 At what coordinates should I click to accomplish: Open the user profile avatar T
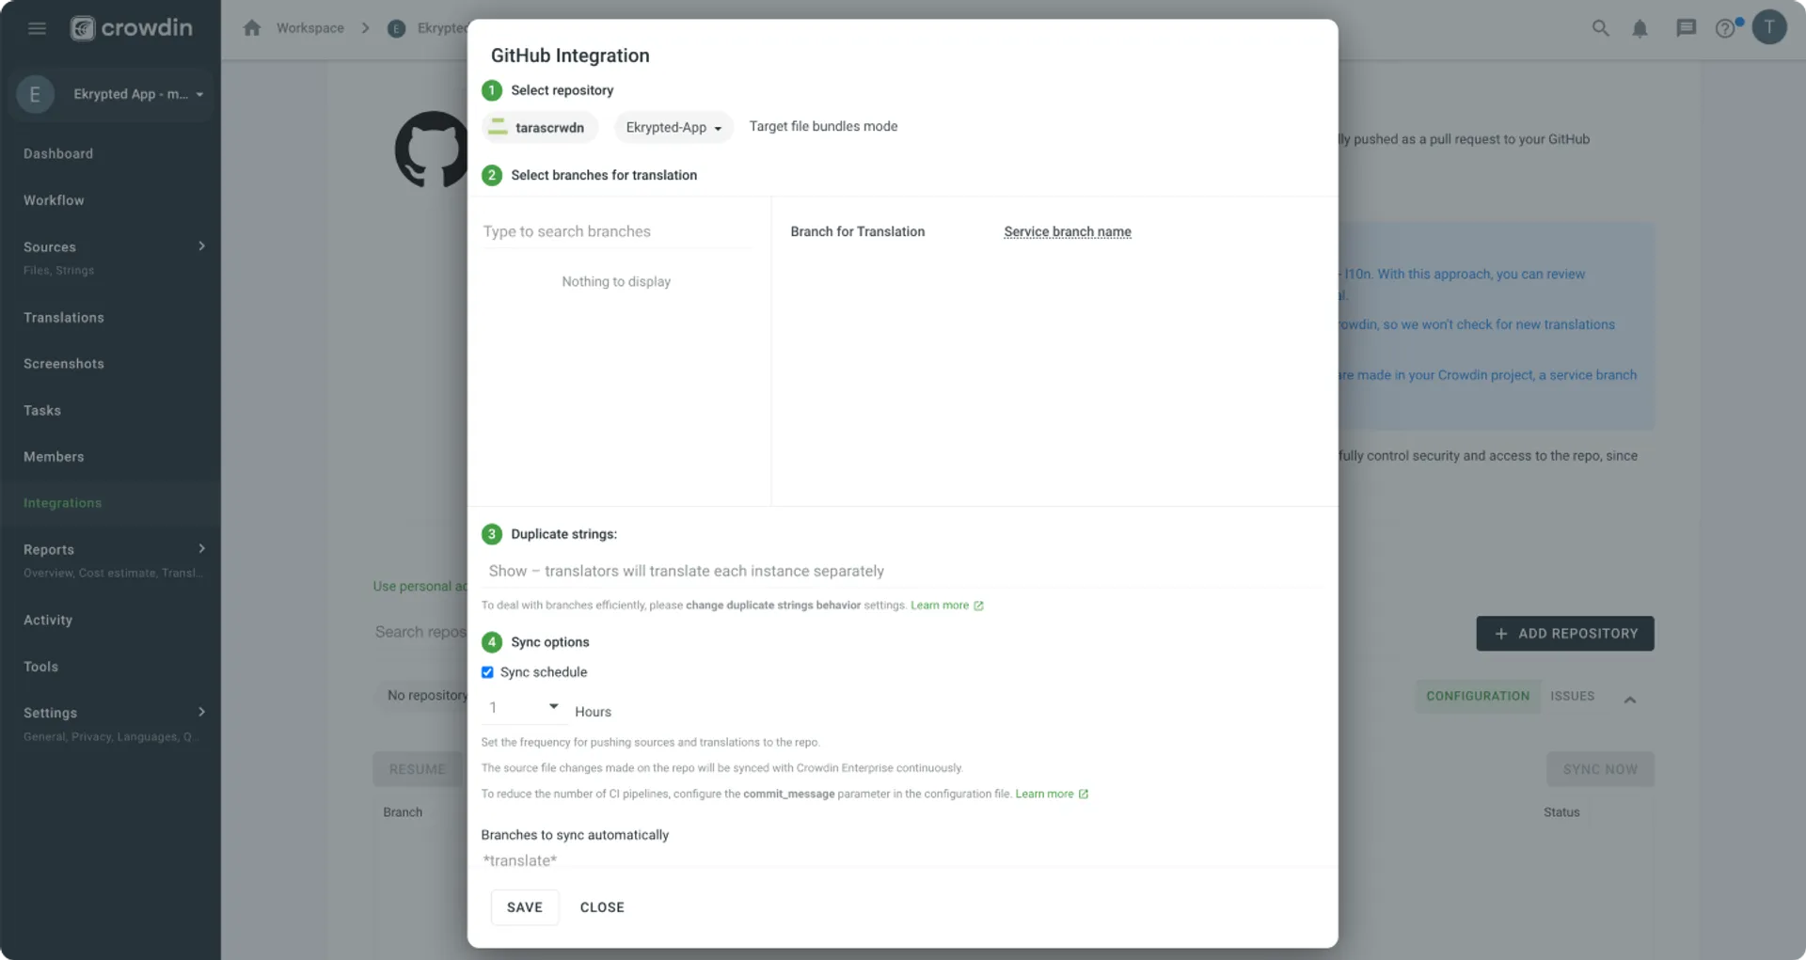coord(1769,27)
